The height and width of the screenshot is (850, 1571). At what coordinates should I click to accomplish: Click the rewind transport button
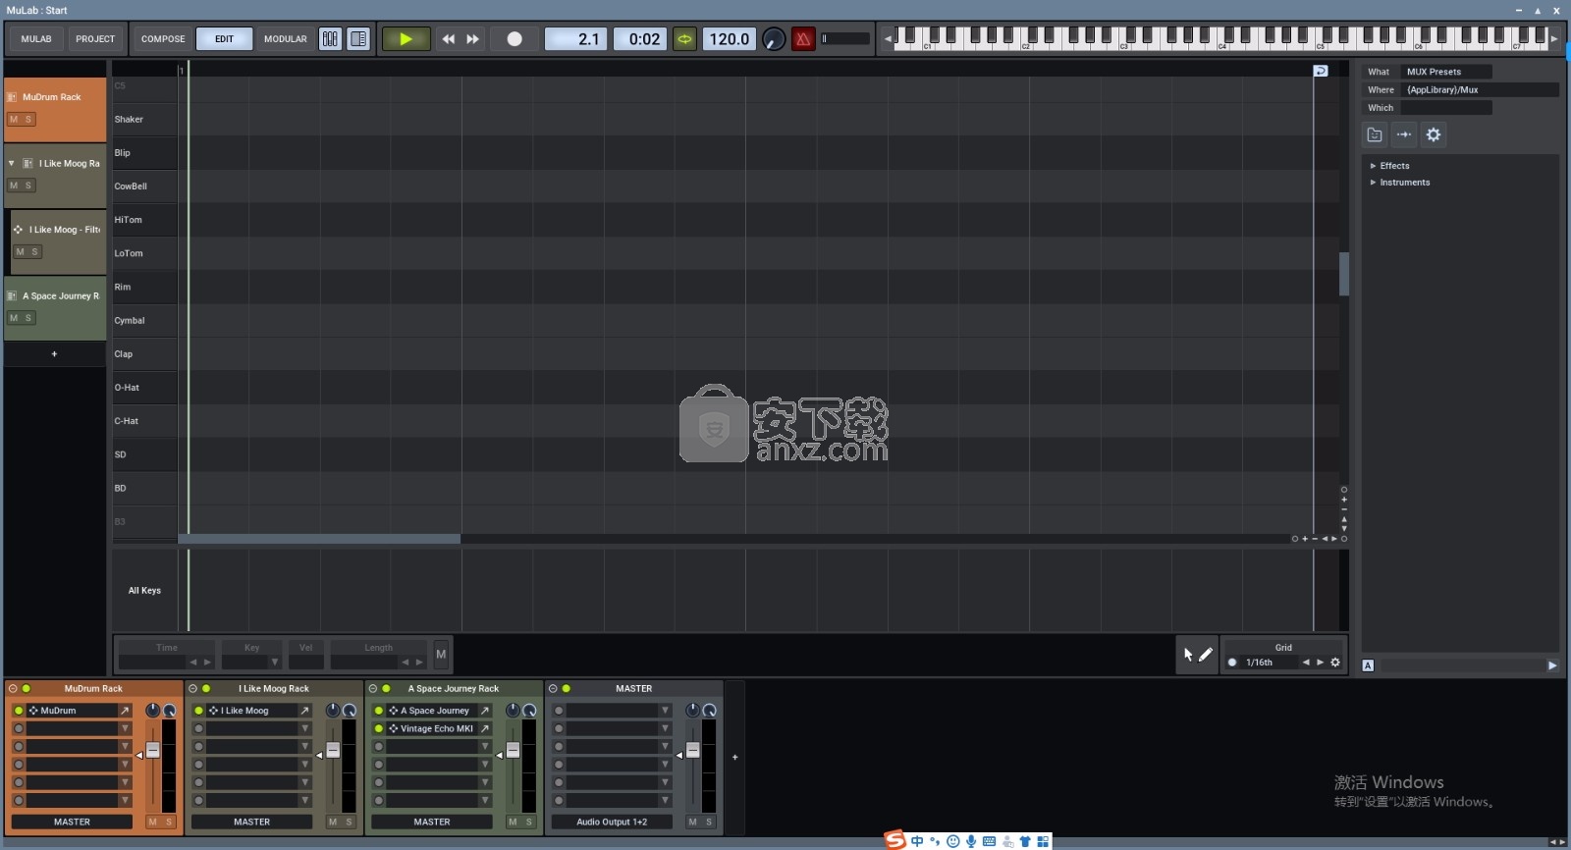tap(449, 39)
